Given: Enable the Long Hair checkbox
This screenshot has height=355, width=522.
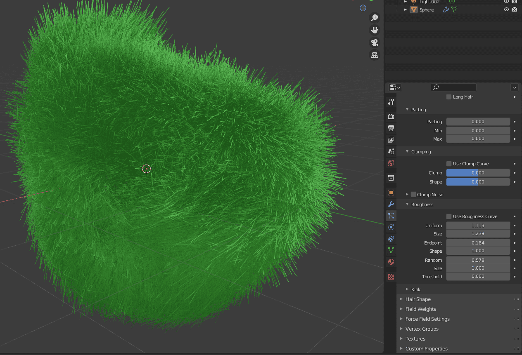Looking at the screenshot, I should tap(448, 97).
